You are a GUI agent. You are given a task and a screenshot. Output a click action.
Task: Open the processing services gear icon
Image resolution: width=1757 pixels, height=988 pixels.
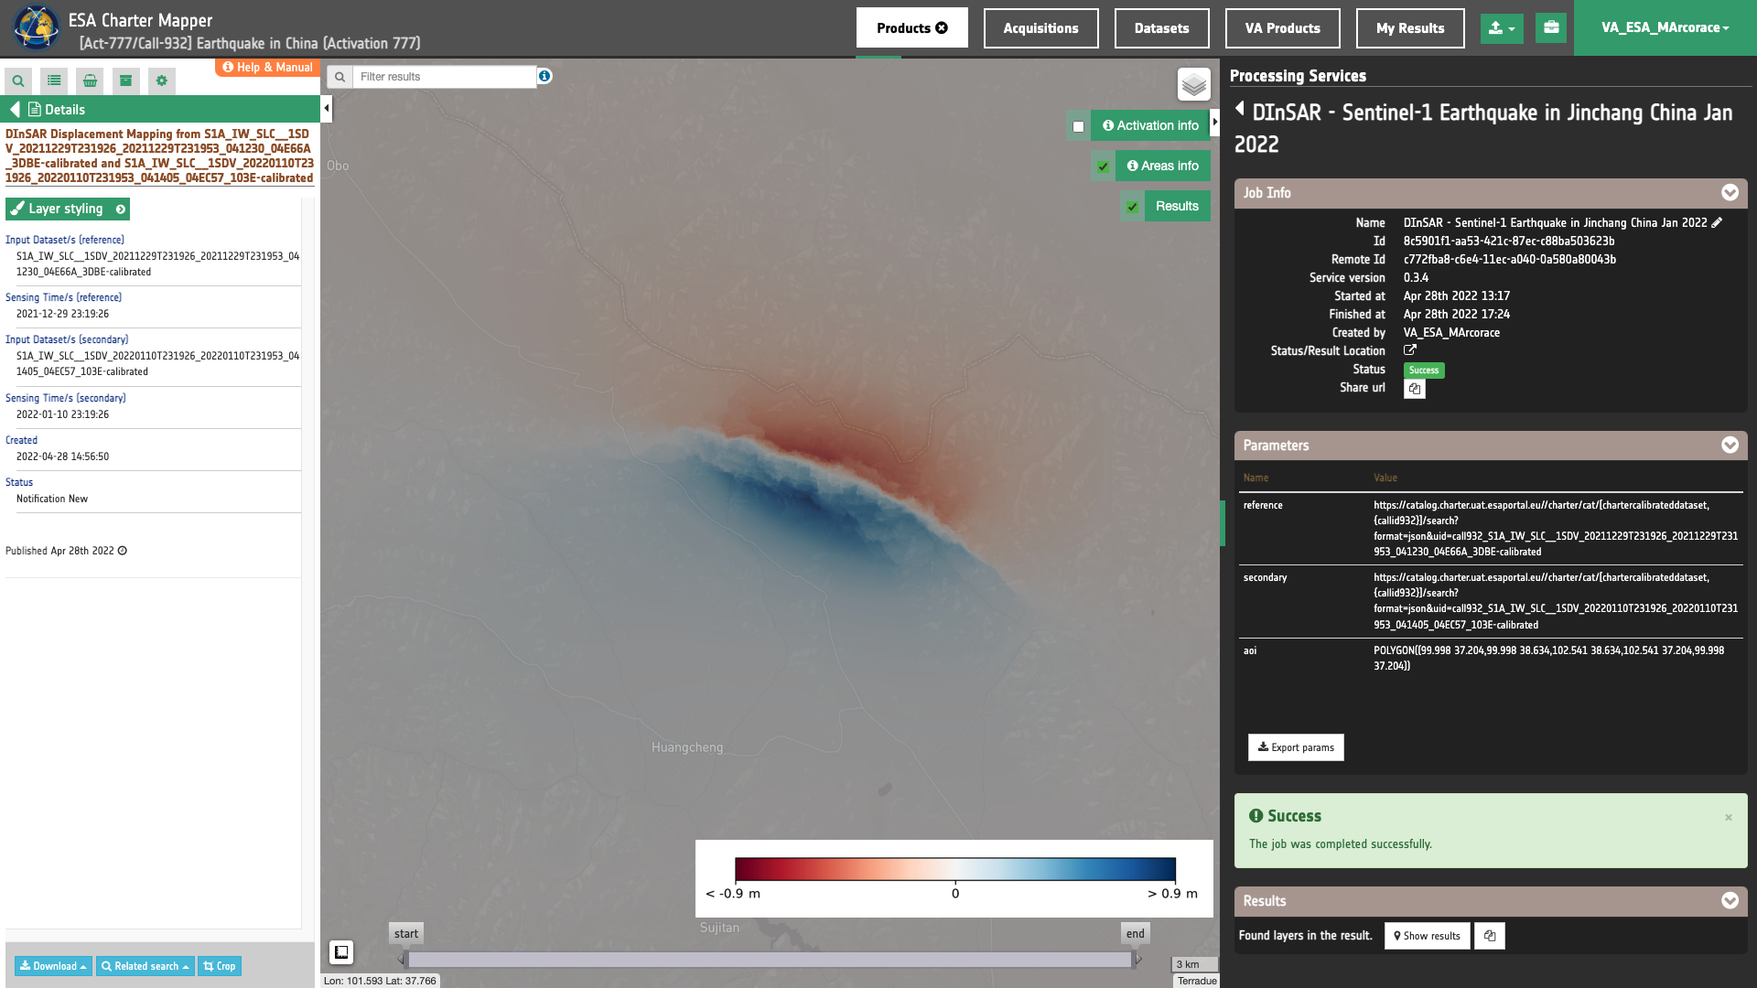[162, 81]
